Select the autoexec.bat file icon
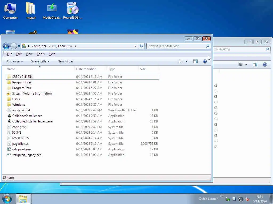Screen dimensions: 273x204 click(9, 110)
